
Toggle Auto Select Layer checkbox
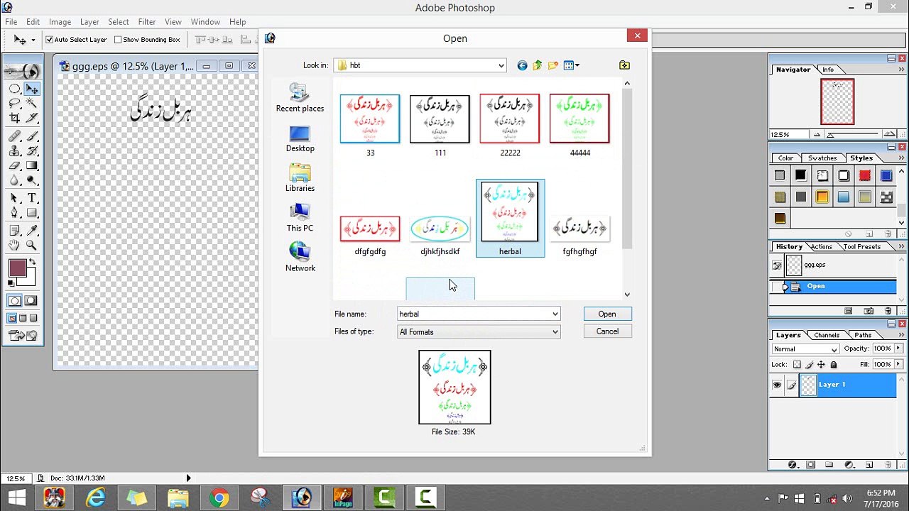click(50, 40)
